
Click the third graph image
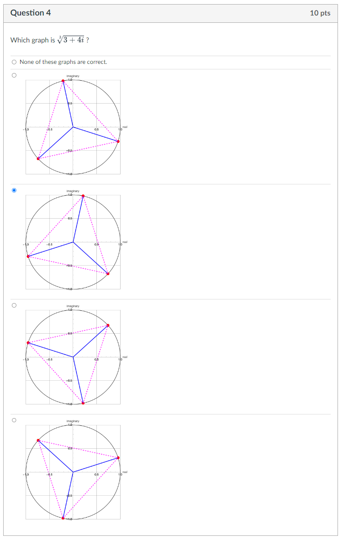[x=73, y=357]
